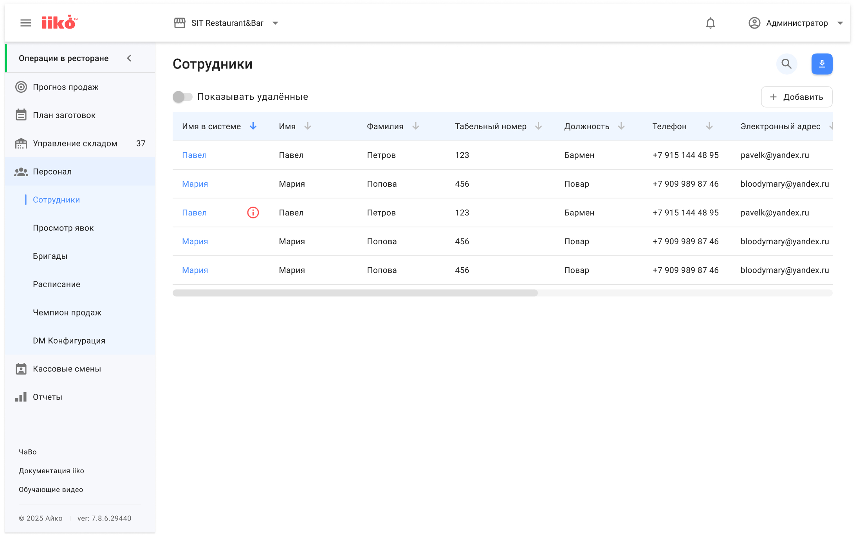Open the first Мария employee link

tap(195, 184)
